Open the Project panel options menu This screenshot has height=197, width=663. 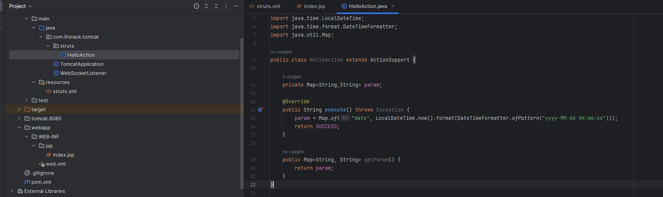point(226,6)
